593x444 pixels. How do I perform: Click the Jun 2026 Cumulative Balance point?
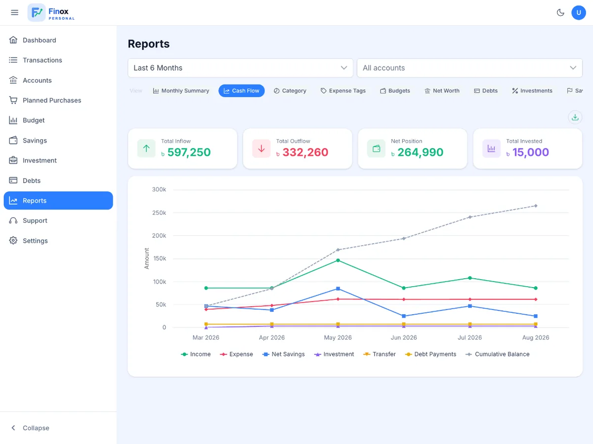(404, 238)
